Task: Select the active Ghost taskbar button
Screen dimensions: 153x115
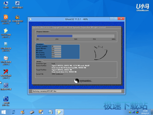Action: click(x=59, y=112)
